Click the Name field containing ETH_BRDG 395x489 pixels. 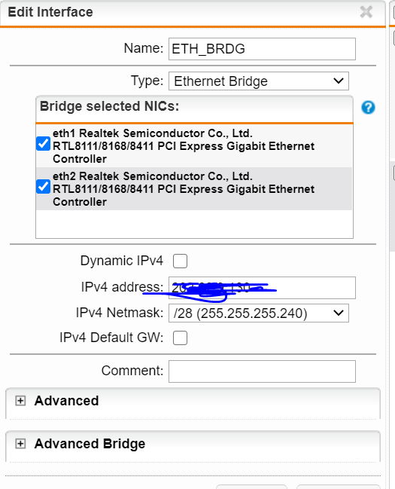click(x=262, y=49)
